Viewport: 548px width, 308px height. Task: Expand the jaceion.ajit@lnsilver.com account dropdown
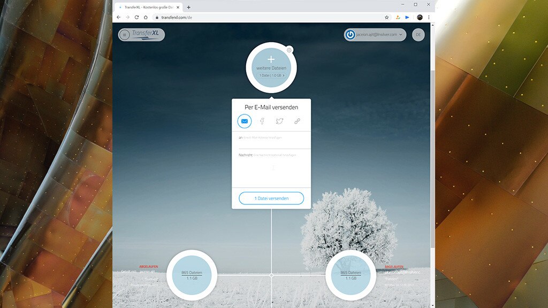[x=400, y=34]
